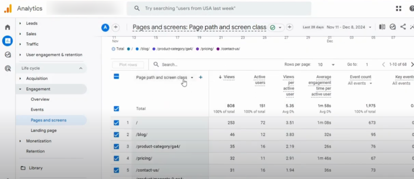
Task: Uncheck the /product-category/ga4/ row checkbox
Action: [116, 146]
